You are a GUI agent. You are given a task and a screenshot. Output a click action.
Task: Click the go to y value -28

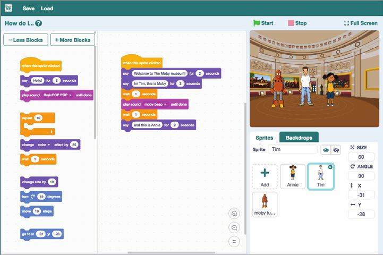[57, 234]
